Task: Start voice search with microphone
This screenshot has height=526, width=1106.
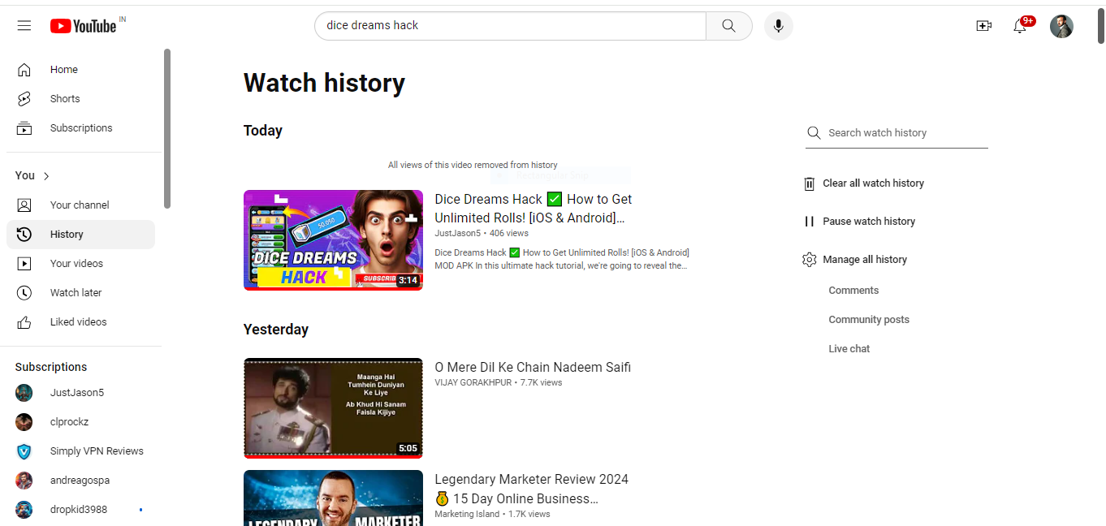Action: [778, 26]
